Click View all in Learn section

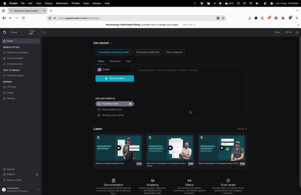click(242, 129)
